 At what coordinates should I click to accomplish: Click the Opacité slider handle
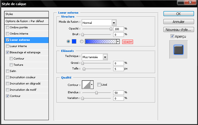(111, 29)
